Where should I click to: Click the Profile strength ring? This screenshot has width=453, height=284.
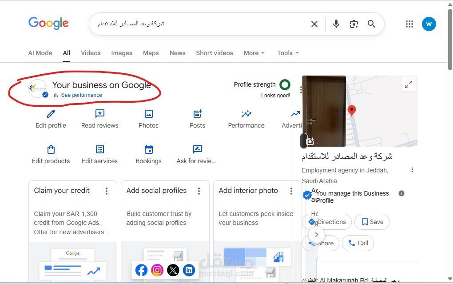point(285,85)
